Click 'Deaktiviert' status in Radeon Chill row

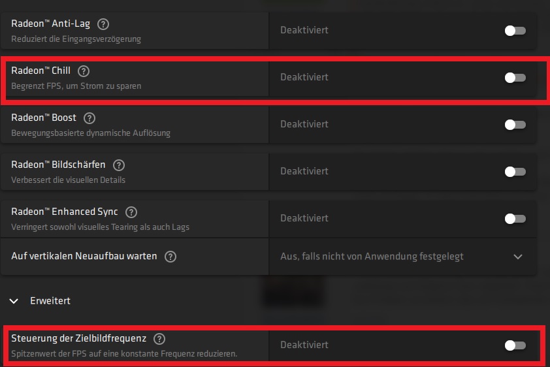pyautogui.click(x=304, y=77)
